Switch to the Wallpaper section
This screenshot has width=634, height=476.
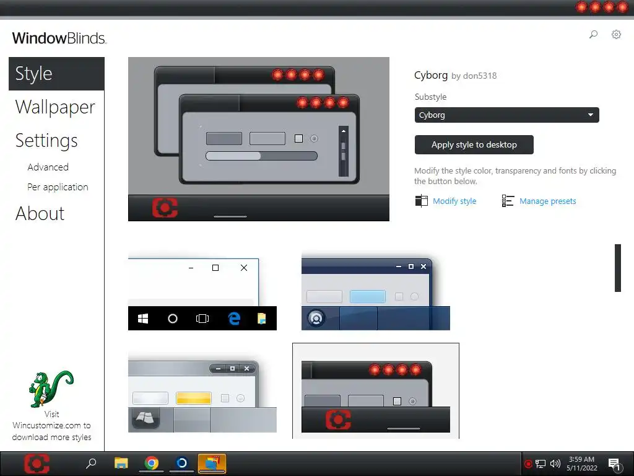[x=55, y=107]
